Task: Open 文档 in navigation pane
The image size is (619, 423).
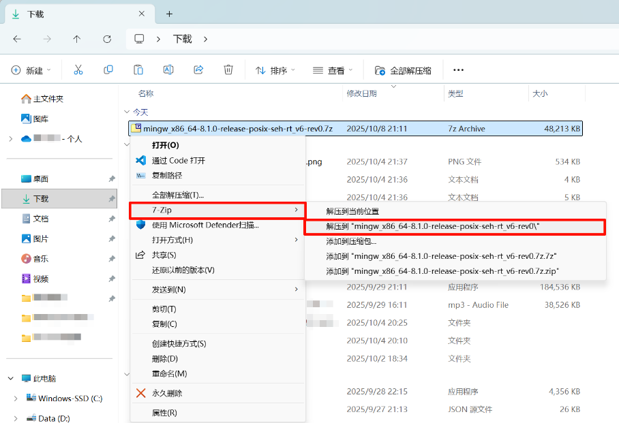Action: (x=35, y=219)
